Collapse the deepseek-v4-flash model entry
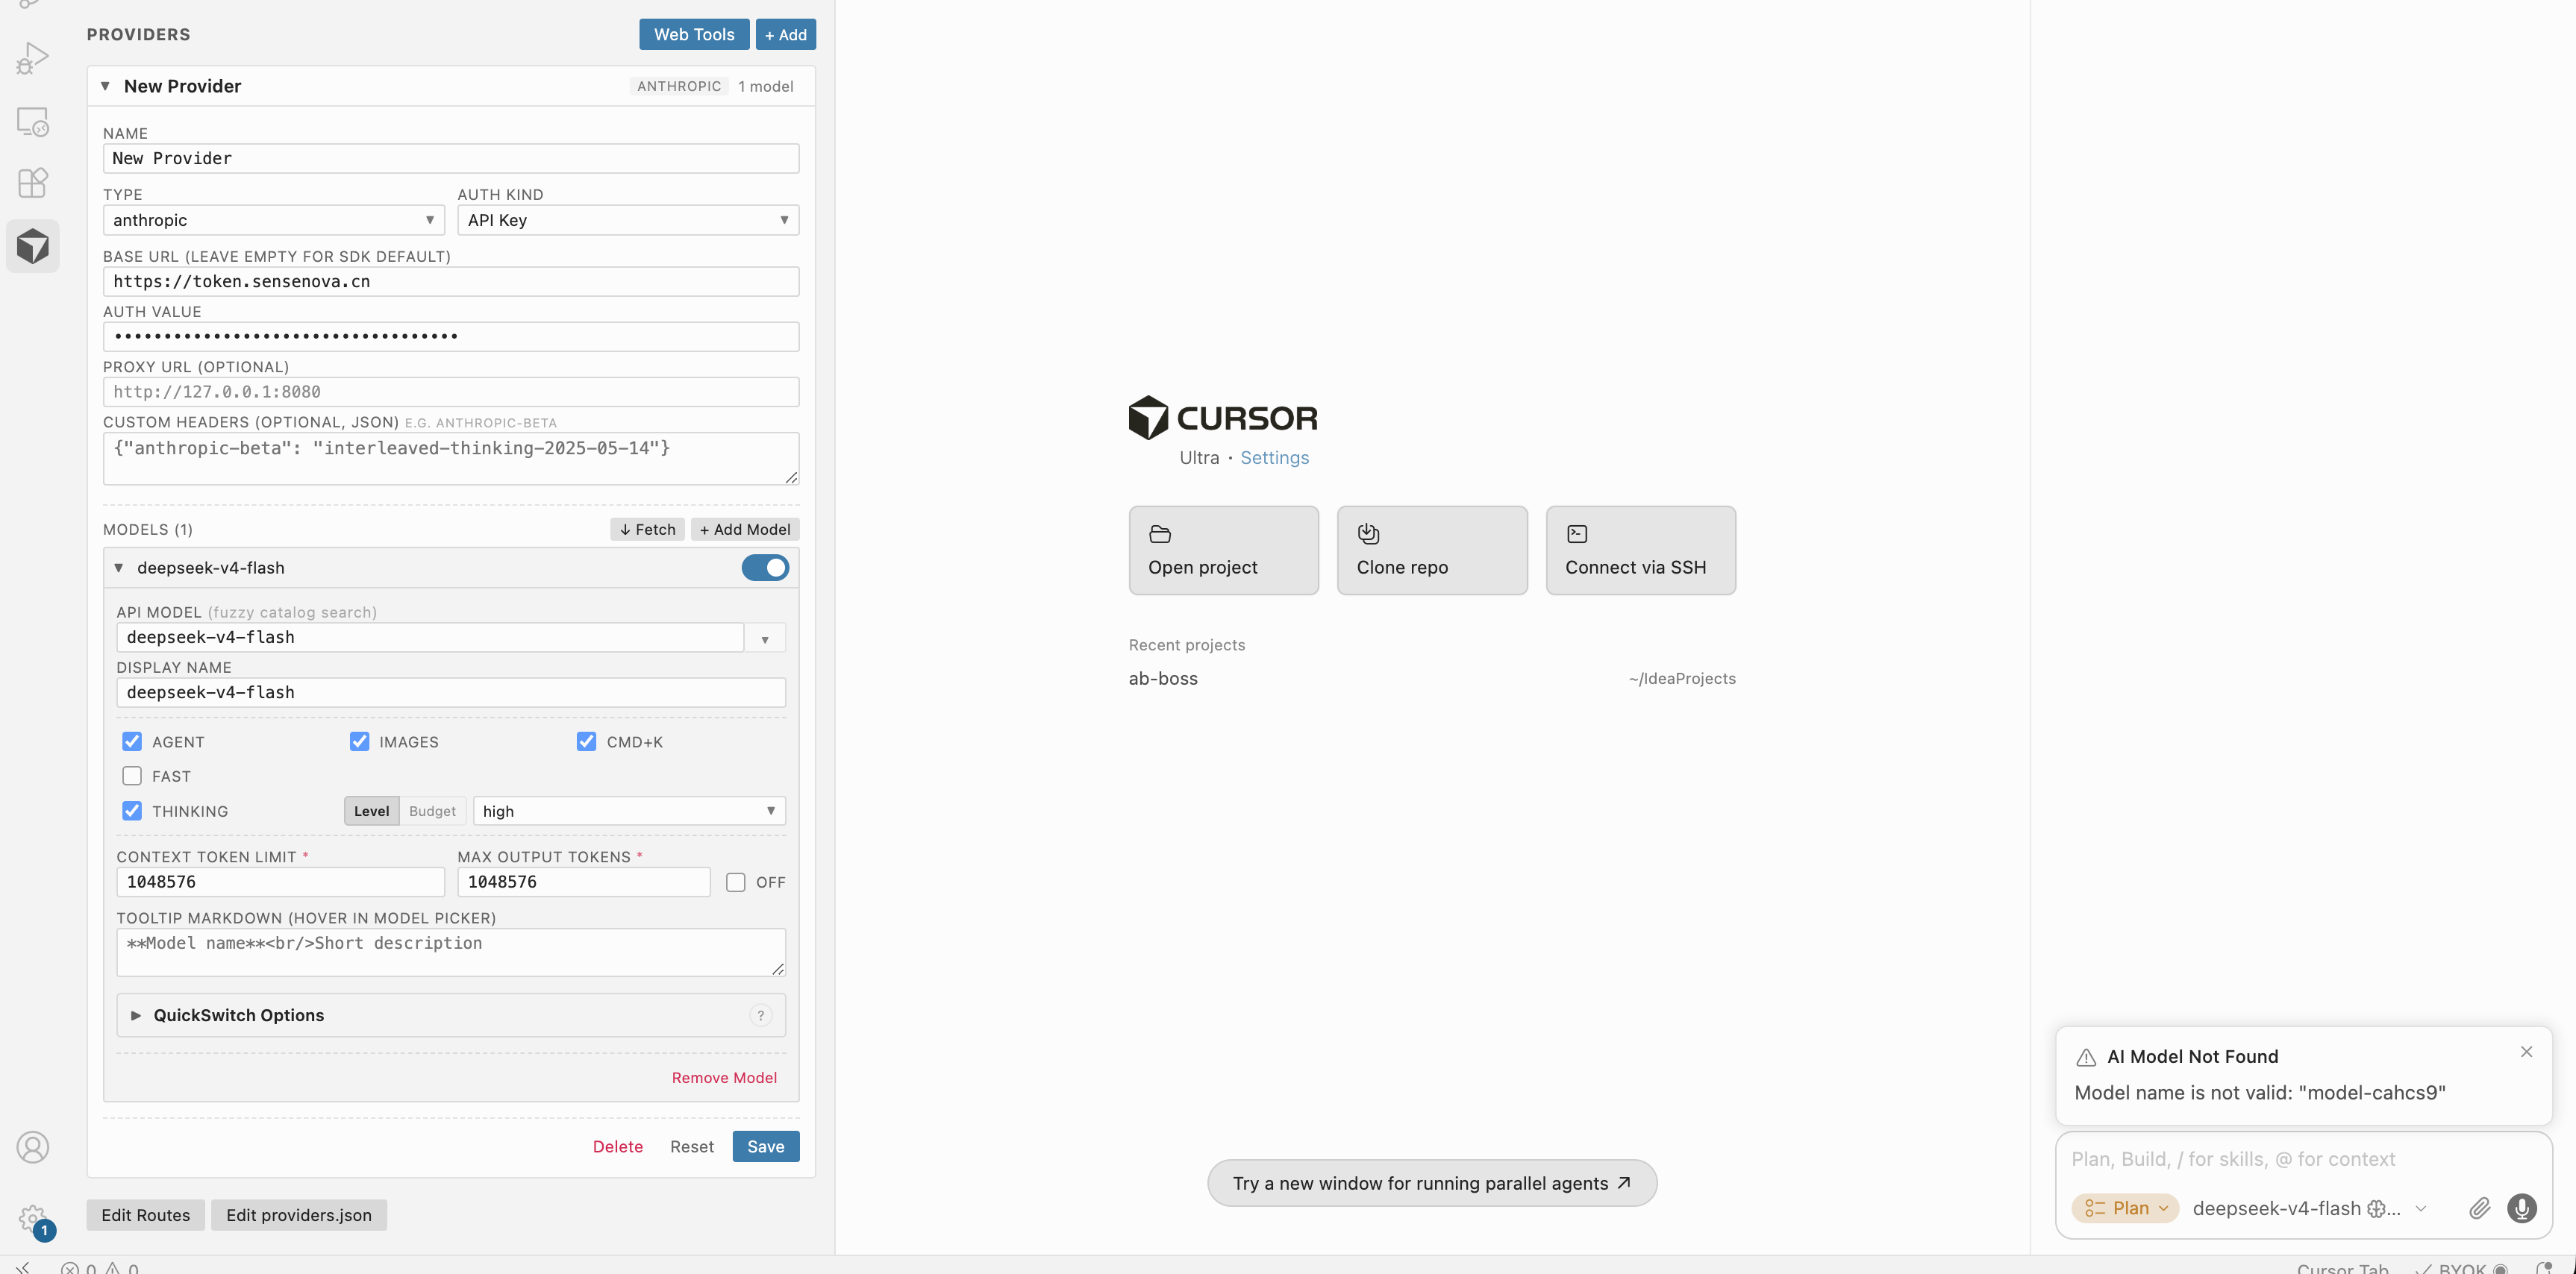 click(118, 568)
